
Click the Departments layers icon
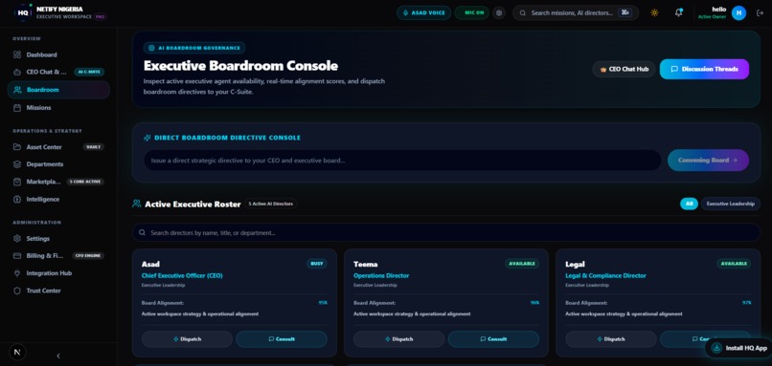click(x=17, y=164)
